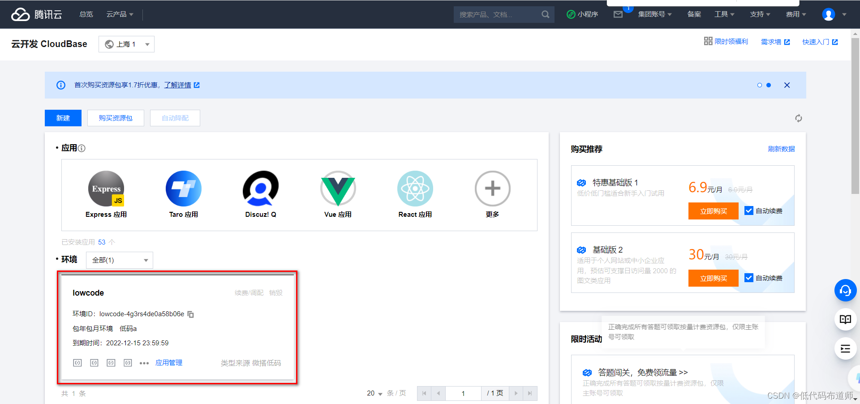This screenshot has width=860, height=404.
Task: Expand the 集团账号 dropdown
Action: (655, 14)
